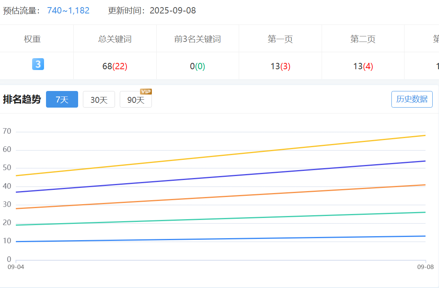Click the purple trend line in chart
Viewport: 439px width, 288px height.
220,176
